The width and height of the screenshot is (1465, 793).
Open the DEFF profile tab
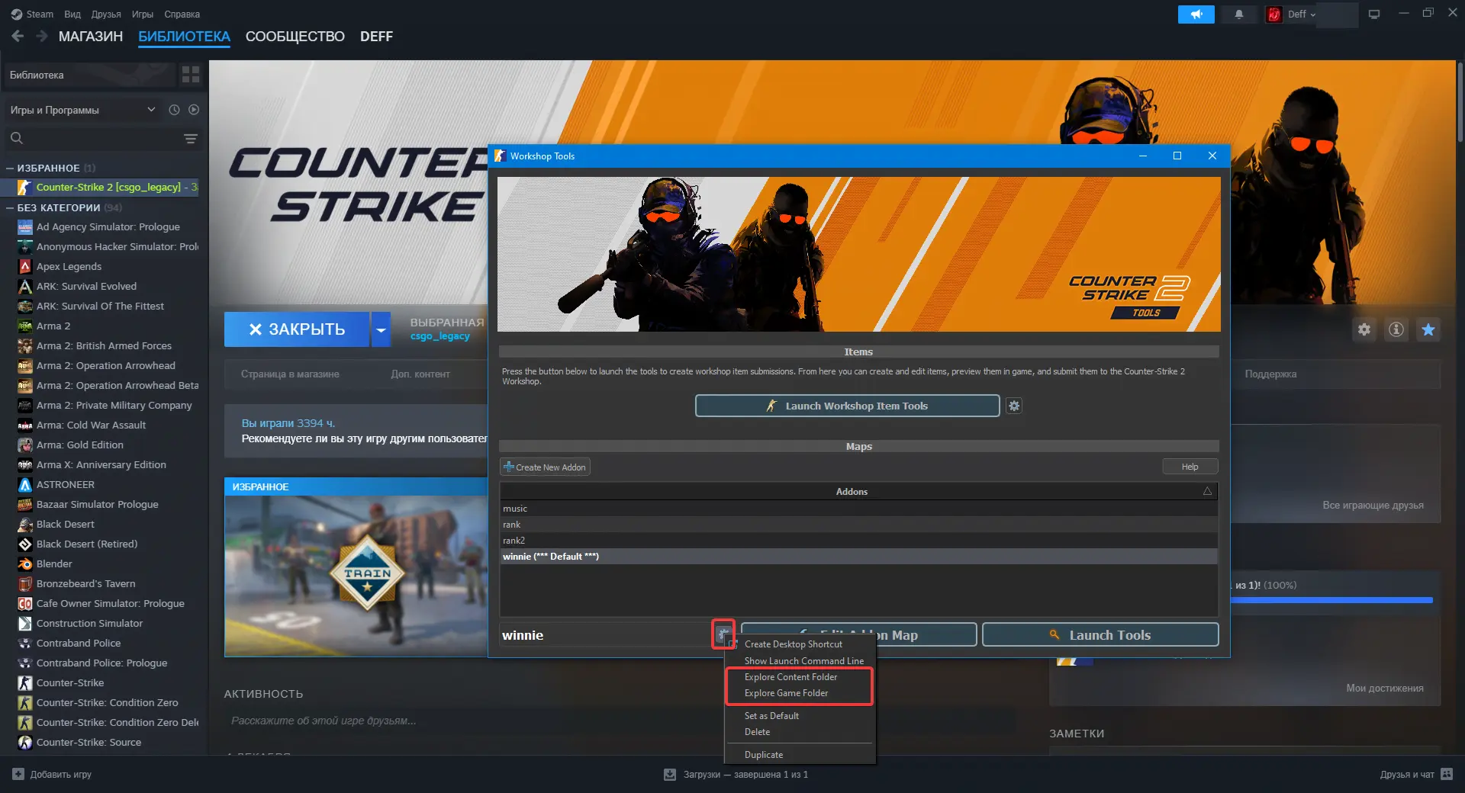click(x=376, y=37)
